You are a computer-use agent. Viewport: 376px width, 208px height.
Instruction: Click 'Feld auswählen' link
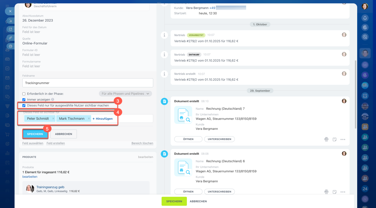(x=33, y=143)
